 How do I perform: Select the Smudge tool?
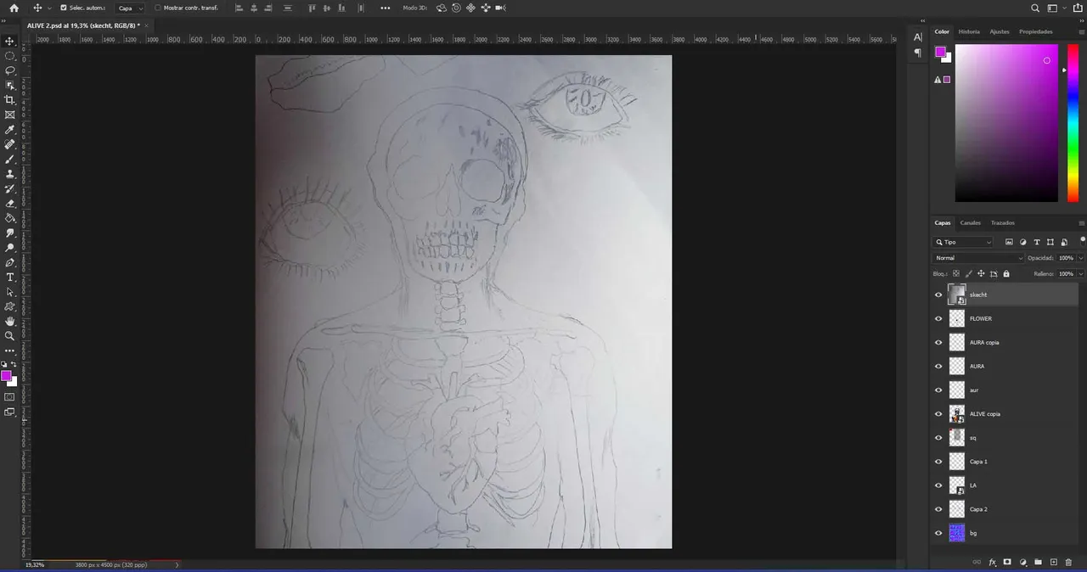click(10, 233)
